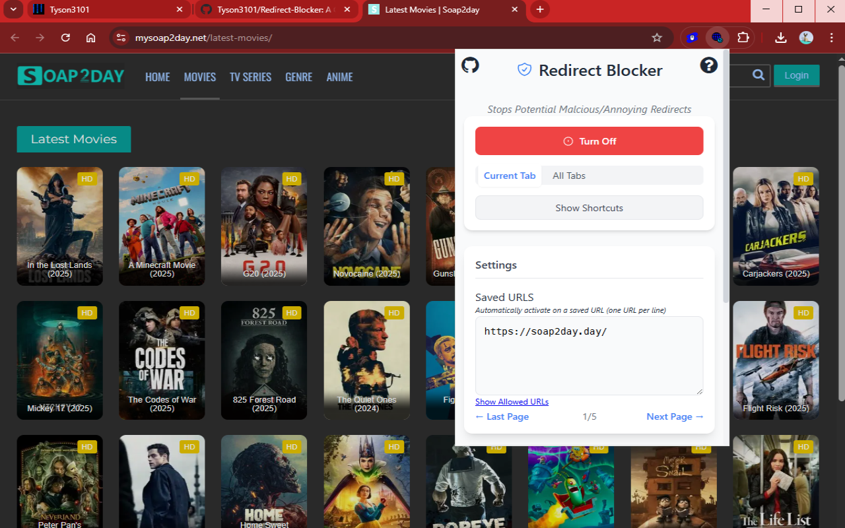The height and width of the screenshot is (528, 845).
Task: Open the help question mark icon
Action: tap(709, 65)
